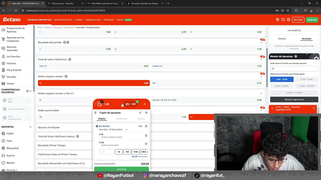Open the Casino menu item
This screenshot has height=180, width=321.
(79, 20)
